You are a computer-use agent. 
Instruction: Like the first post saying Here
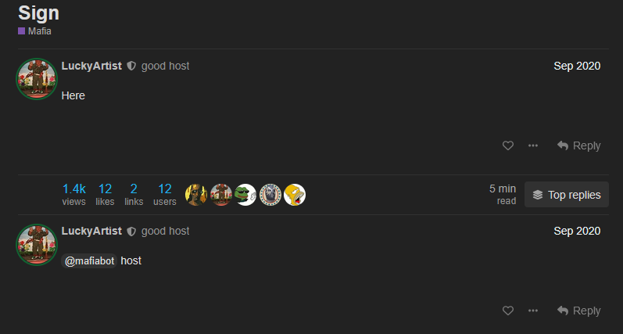tap(508, 145)
